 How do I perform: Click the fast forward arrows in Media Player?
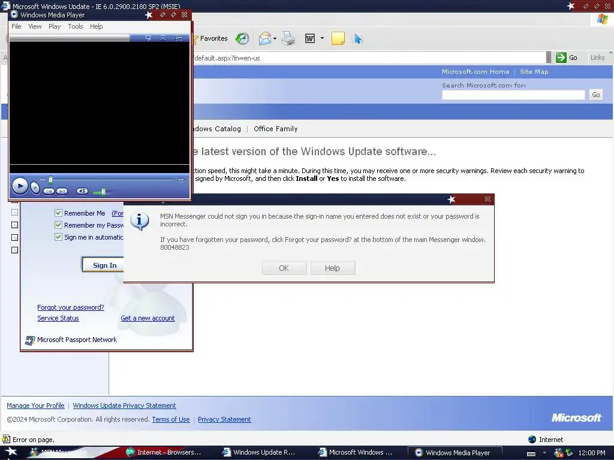(181, 180)
